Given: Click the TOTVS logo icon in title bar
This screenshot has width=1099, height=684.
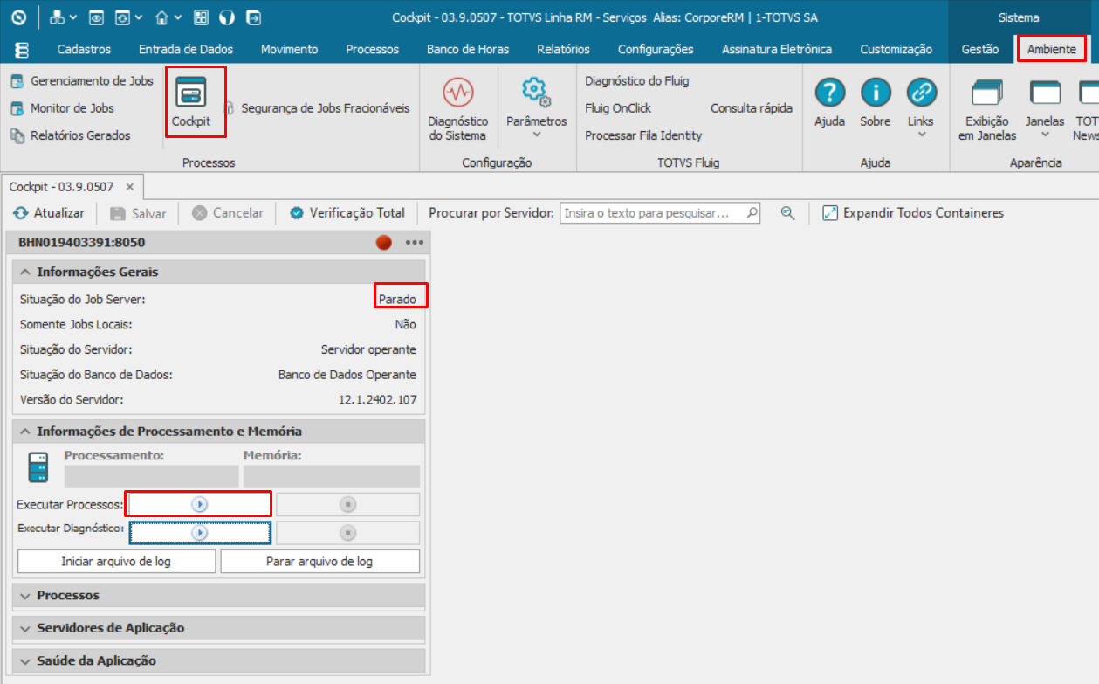Looking at the screenshot, I should (x=19, y=17).
